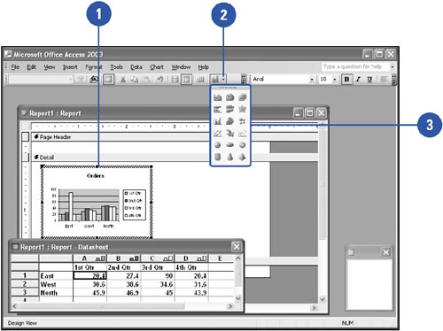Toggle the View Datasheet toolbar button

(108, 79)
